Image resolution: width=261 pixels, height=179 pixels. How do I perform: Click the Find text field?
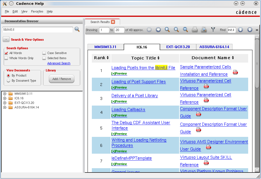[232, 30]
